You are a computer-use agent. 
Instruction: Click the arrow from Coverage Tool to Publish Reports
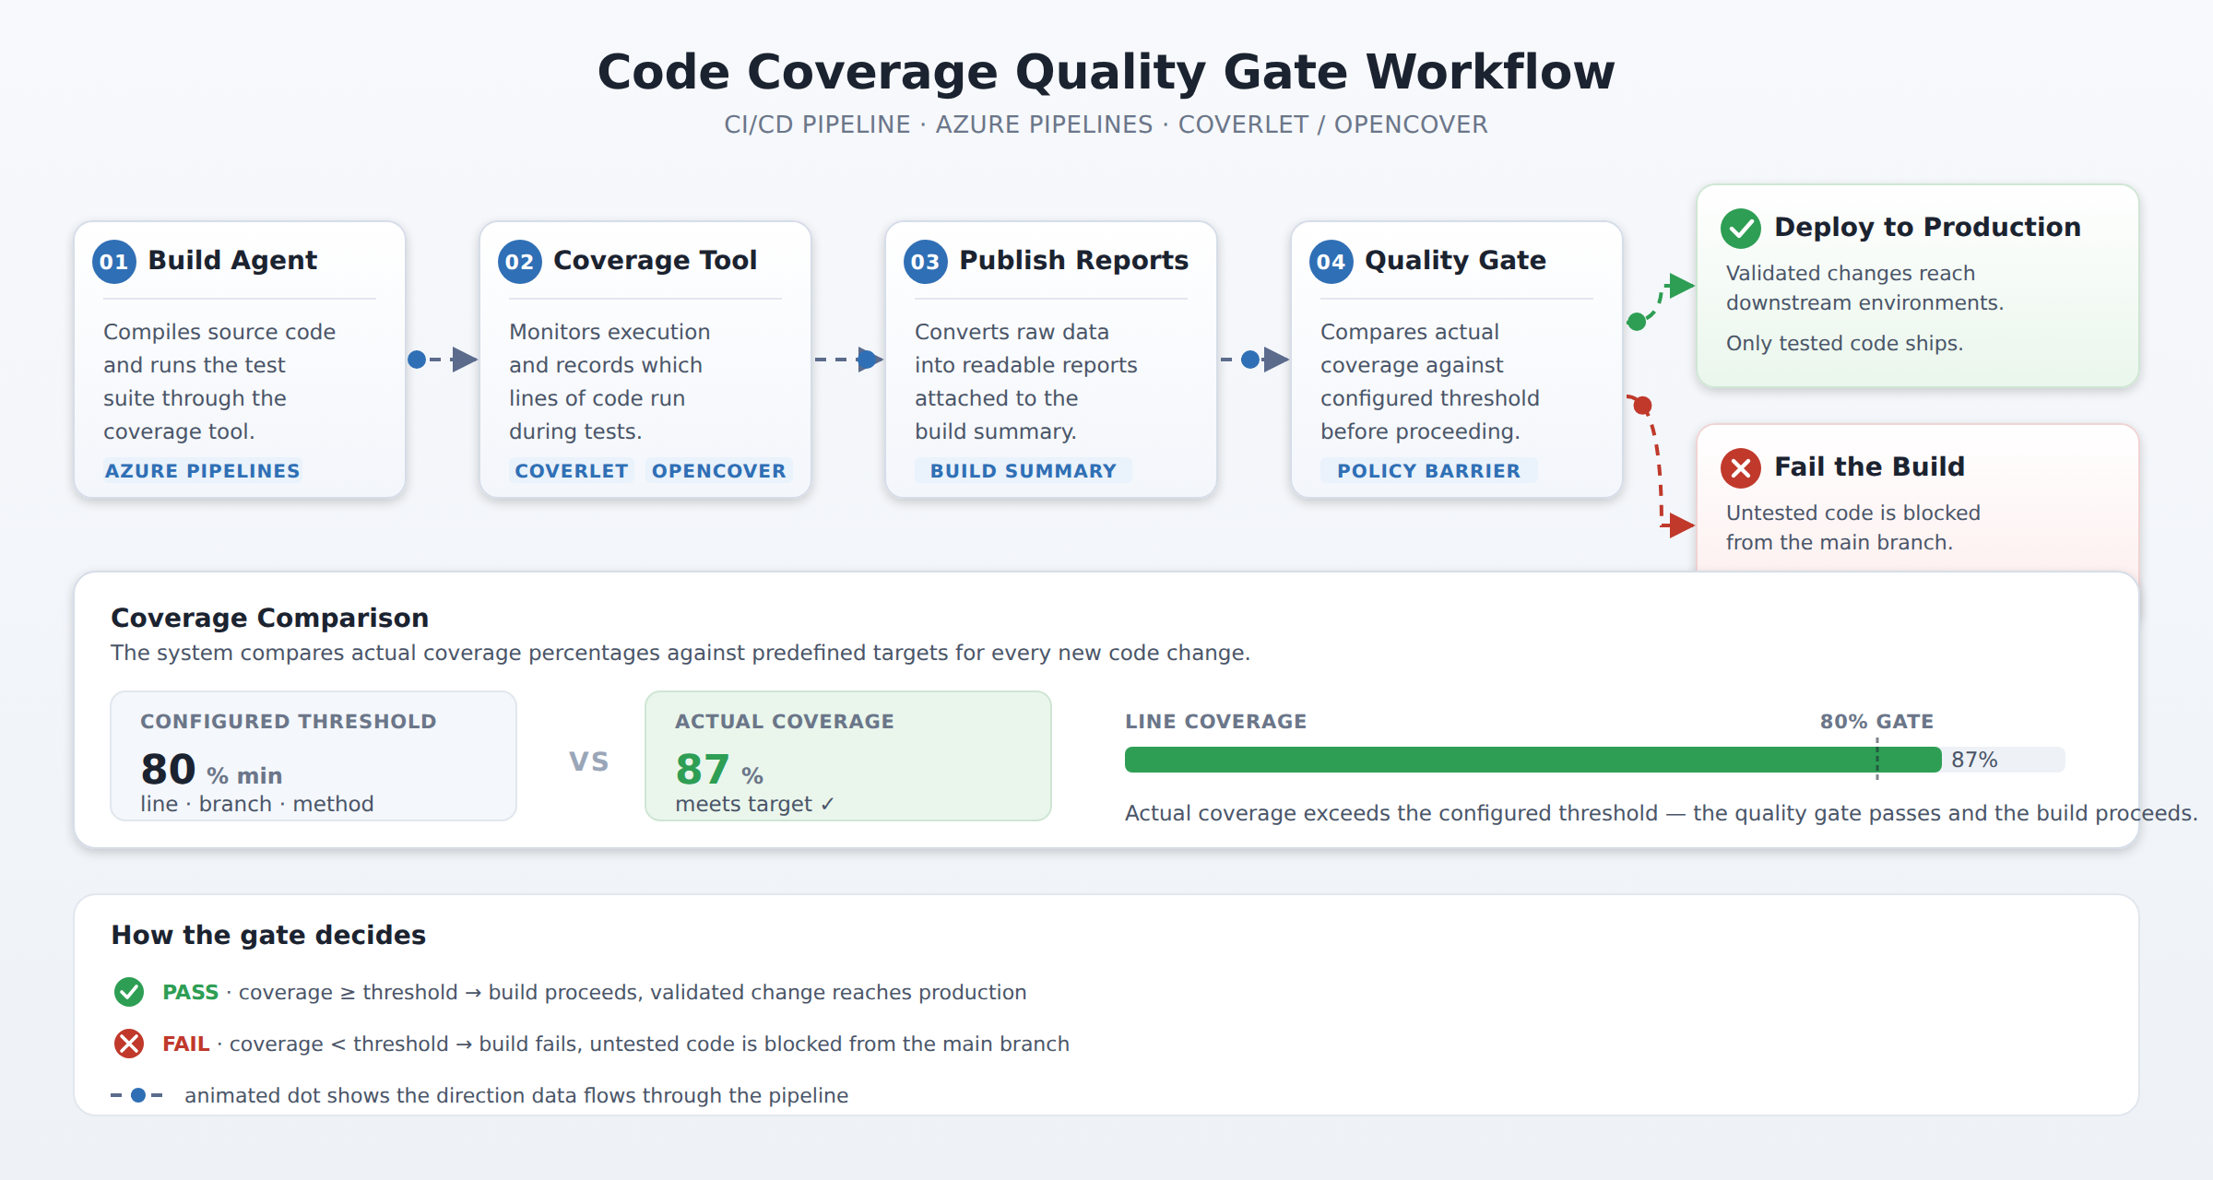(848, 360)
